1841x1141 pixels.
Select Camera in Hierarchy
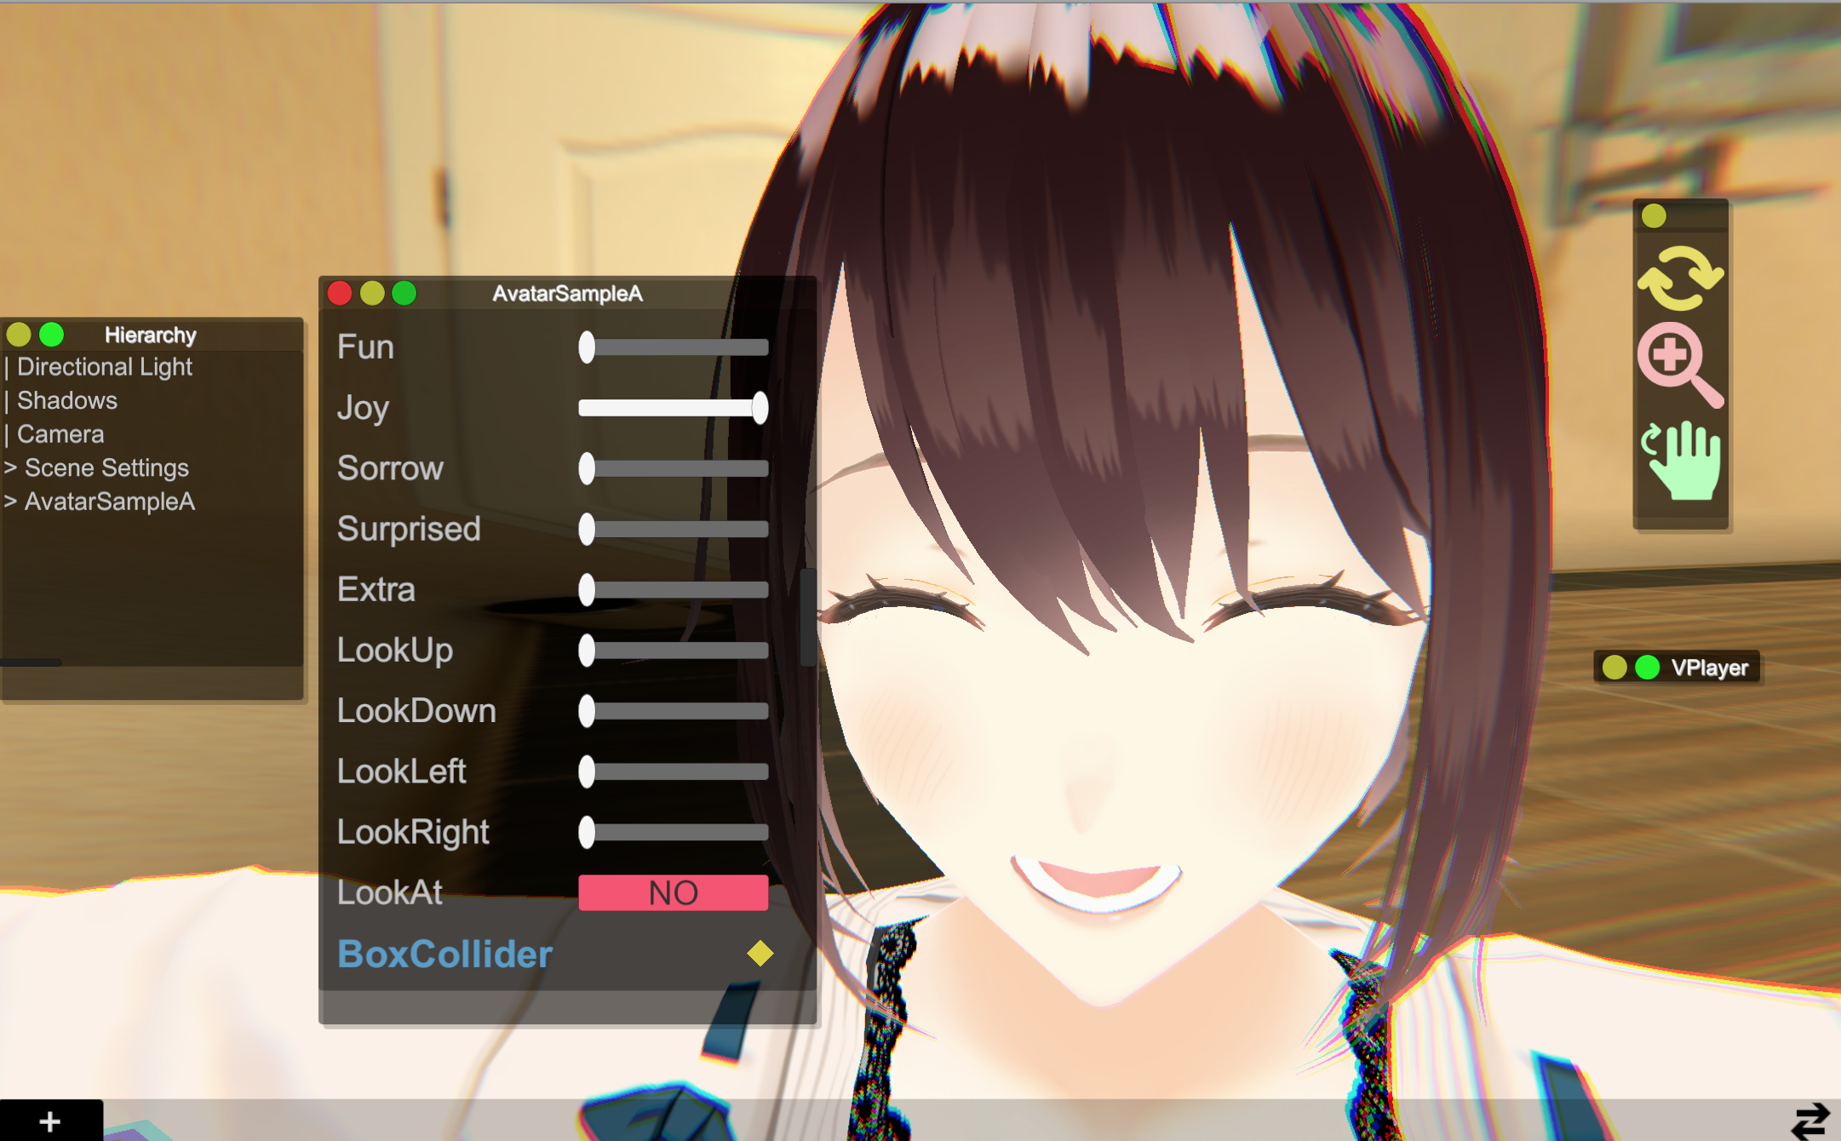[60, 434]
